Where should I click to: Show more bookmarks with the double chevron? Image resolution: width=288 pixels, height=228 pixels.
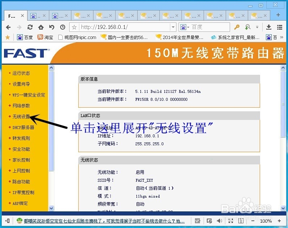point(281,37)
